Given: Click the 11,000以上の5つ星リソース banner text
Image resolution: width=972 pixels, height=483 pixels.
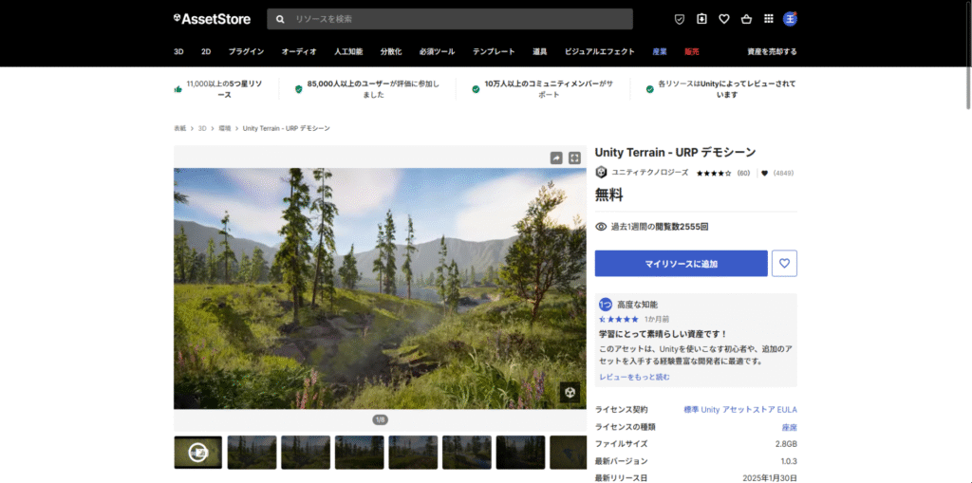Looking at the screenshot, I should click(224, 88).
